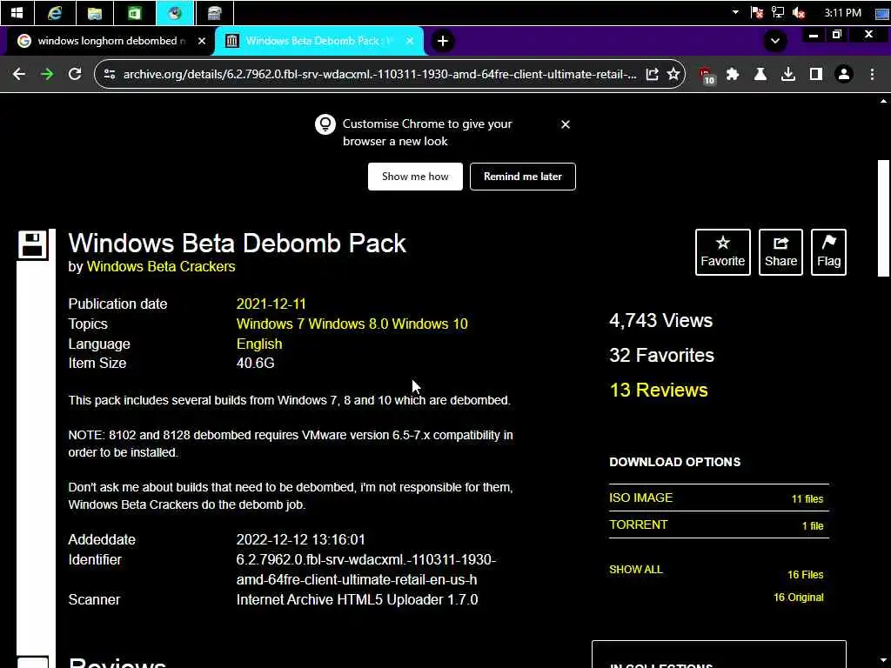This screenshot has height=668, width=891.
Task: Click the 11 files count link
Action: click(807, 499)
